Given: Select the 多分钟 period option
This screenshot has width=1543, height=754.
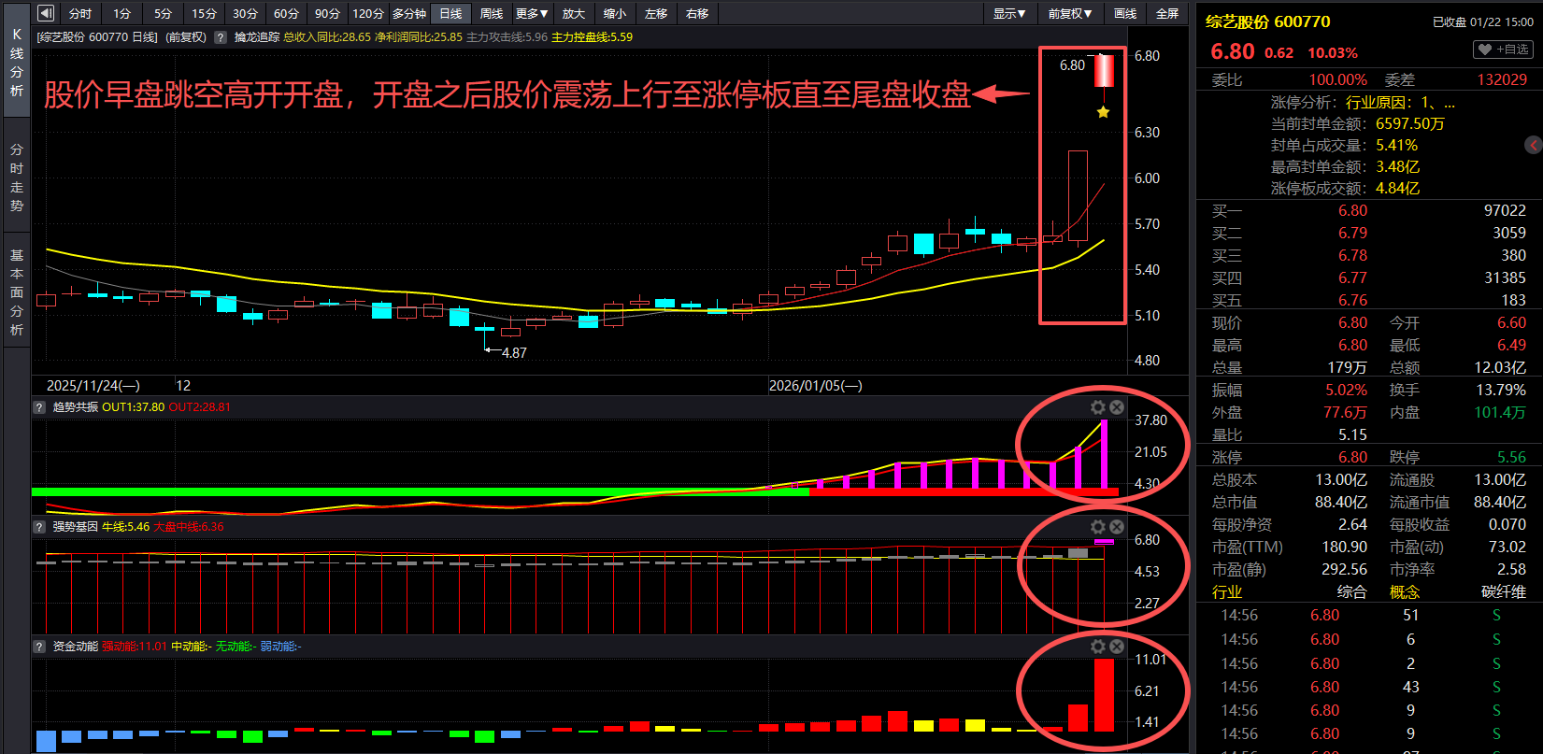Looking at the screenshot, I should 409,13.
